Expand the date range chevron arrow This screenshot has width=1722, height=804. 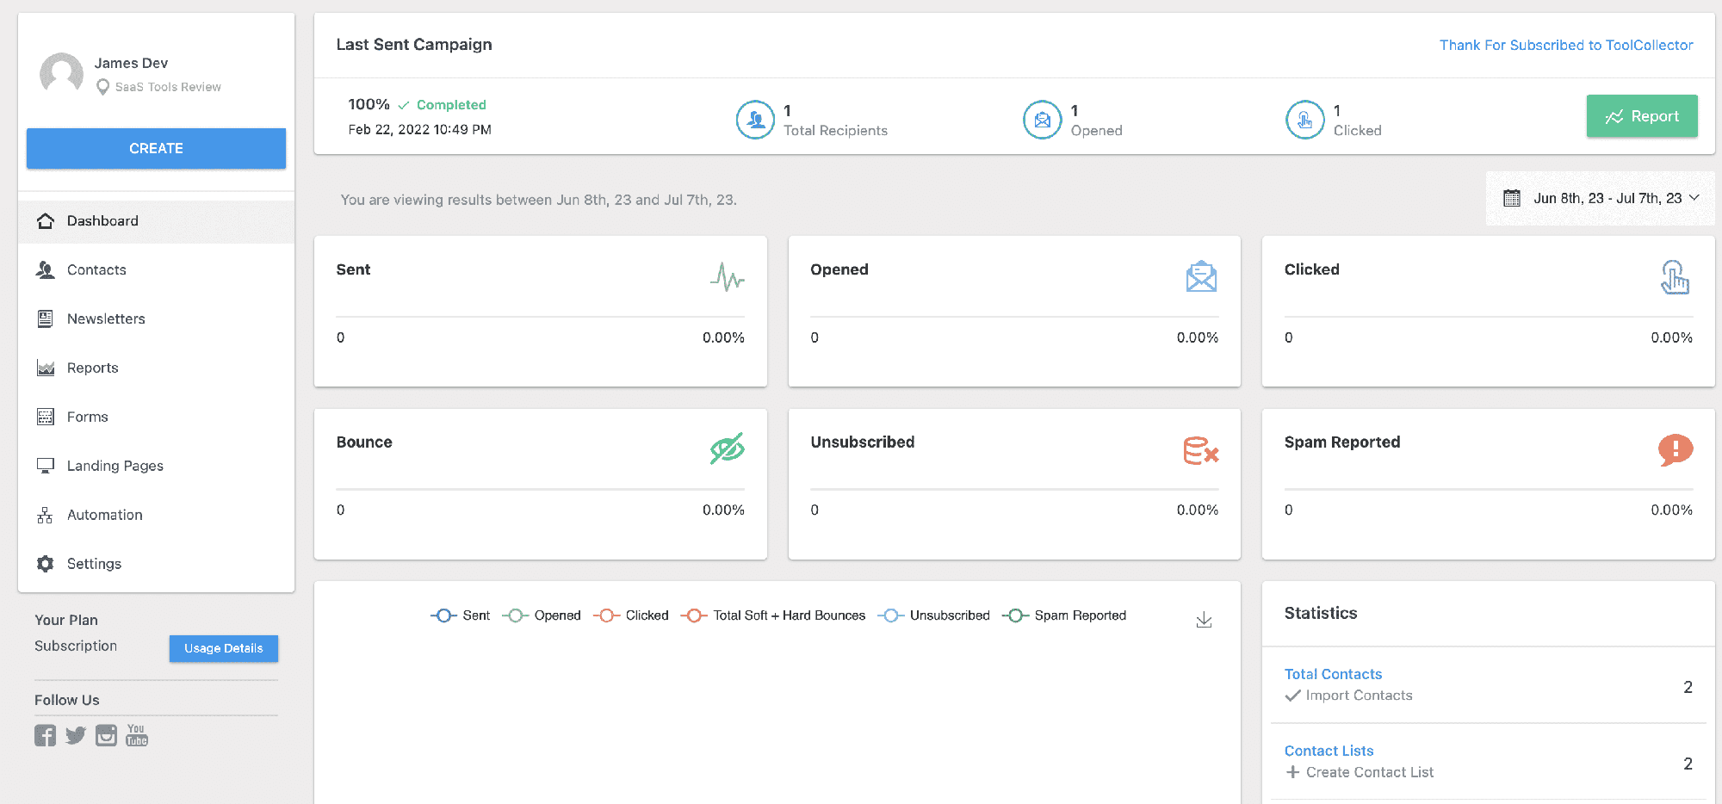[1694, 198]
